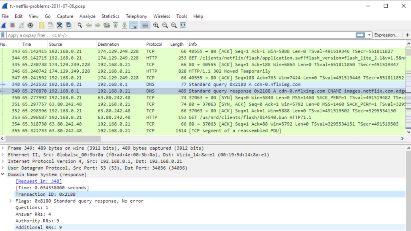
Task: Toggle automatic scrolling during live capture
Action: click(134, 25)
